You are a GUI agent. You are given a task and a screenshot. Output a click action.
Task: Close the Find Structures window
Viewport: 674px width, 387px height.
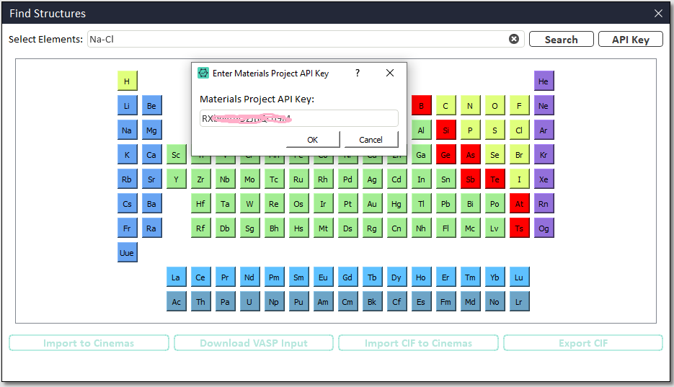pos(658,13)
